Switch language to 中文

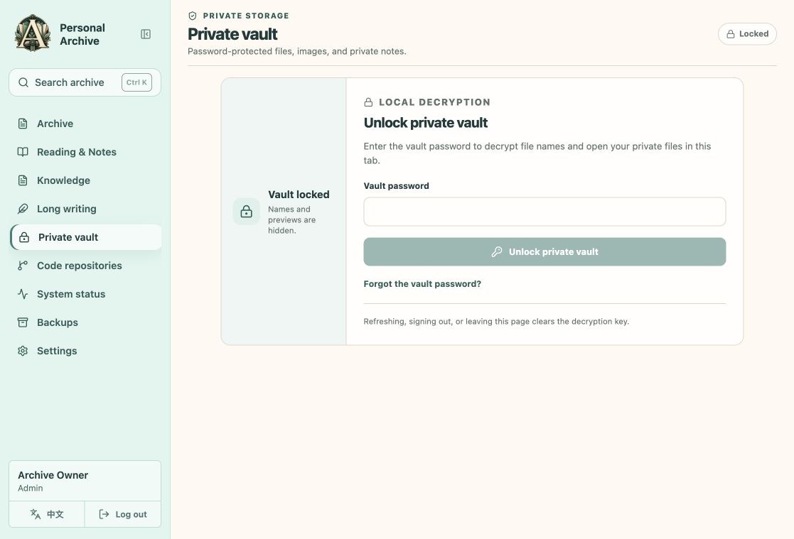(x=47, y=514)
